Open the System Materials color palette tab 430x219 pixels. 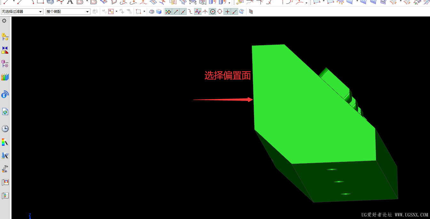pos(5,142)
